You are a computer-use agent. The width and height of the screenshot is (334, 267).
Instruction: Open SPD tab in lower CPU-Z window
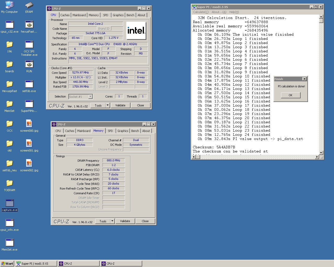[110, 131]
